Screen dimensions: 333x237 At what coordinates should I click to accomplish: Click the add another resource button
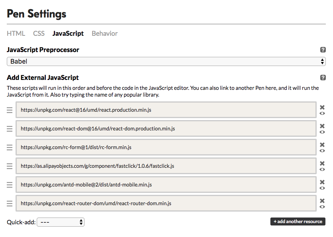coord(298,221)
